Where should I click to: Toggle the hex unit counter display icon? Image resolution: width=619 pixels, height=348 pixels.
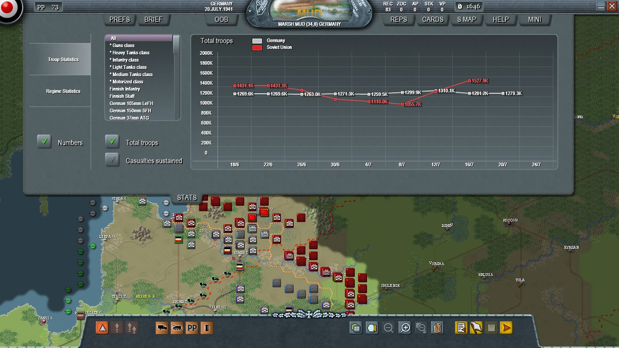[356, 328]
